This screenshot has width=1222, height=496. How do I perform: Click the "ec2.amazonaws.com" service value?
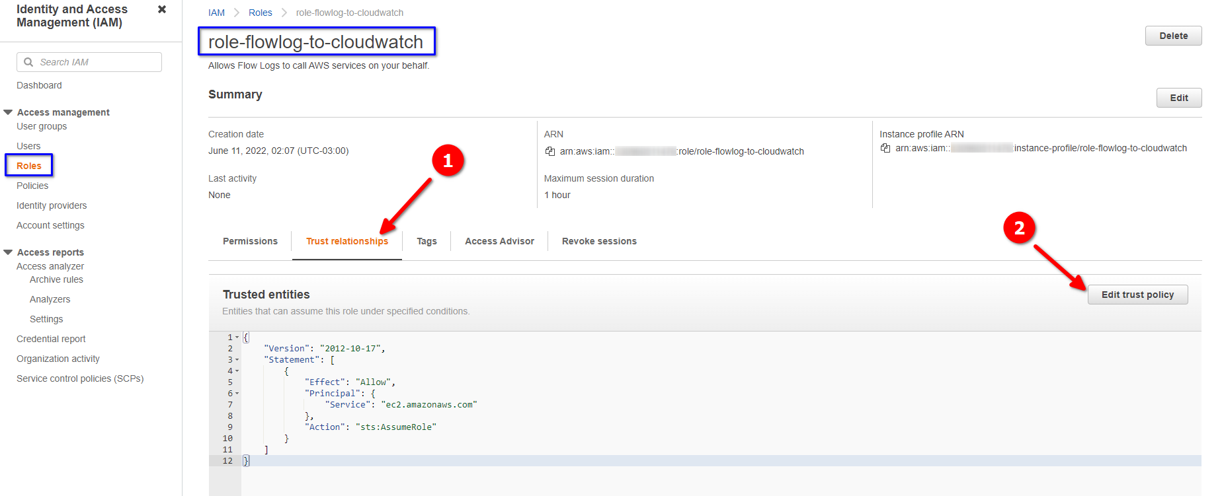click(428, 405)
